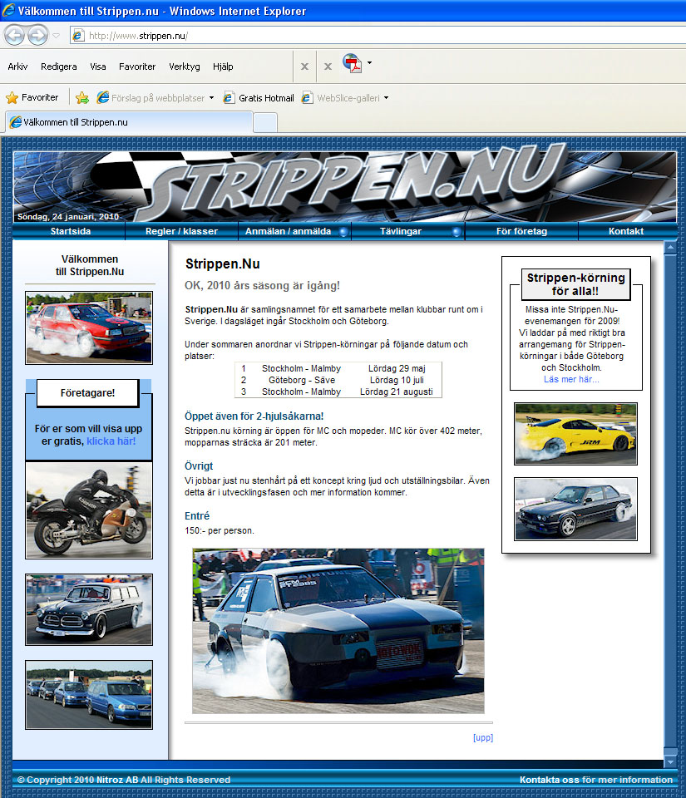Expand the PDF converter dropdown arrow

(x=369, y=63)
